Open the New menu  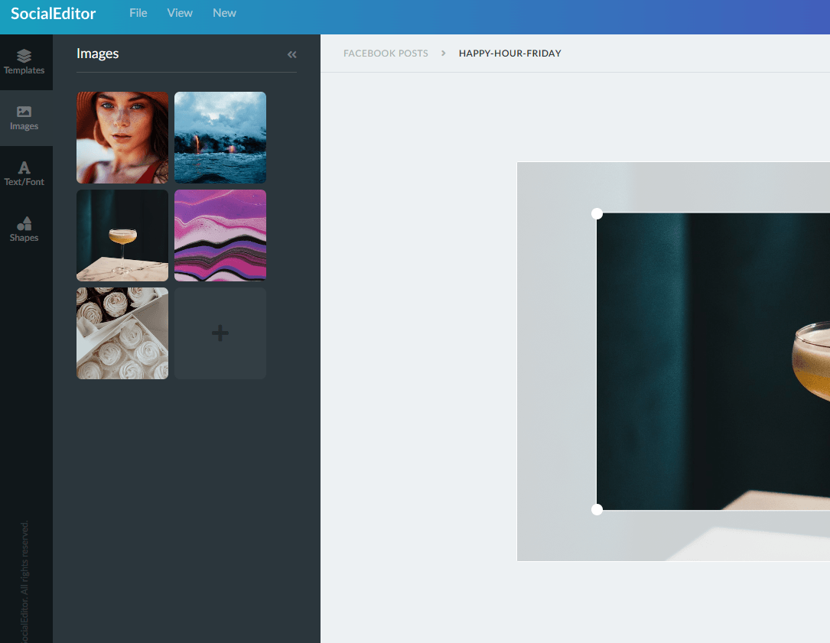pyautogui.click(x=224, y=13)
